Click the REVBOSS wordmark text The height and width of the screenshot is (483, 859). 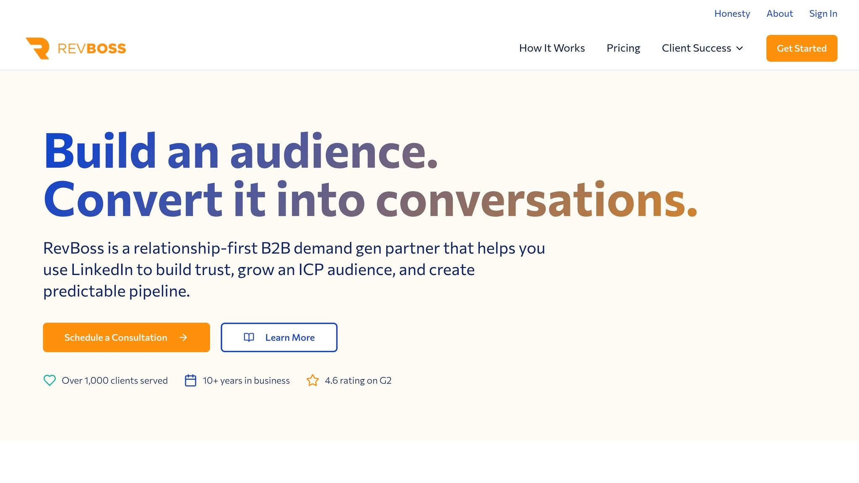92,49
